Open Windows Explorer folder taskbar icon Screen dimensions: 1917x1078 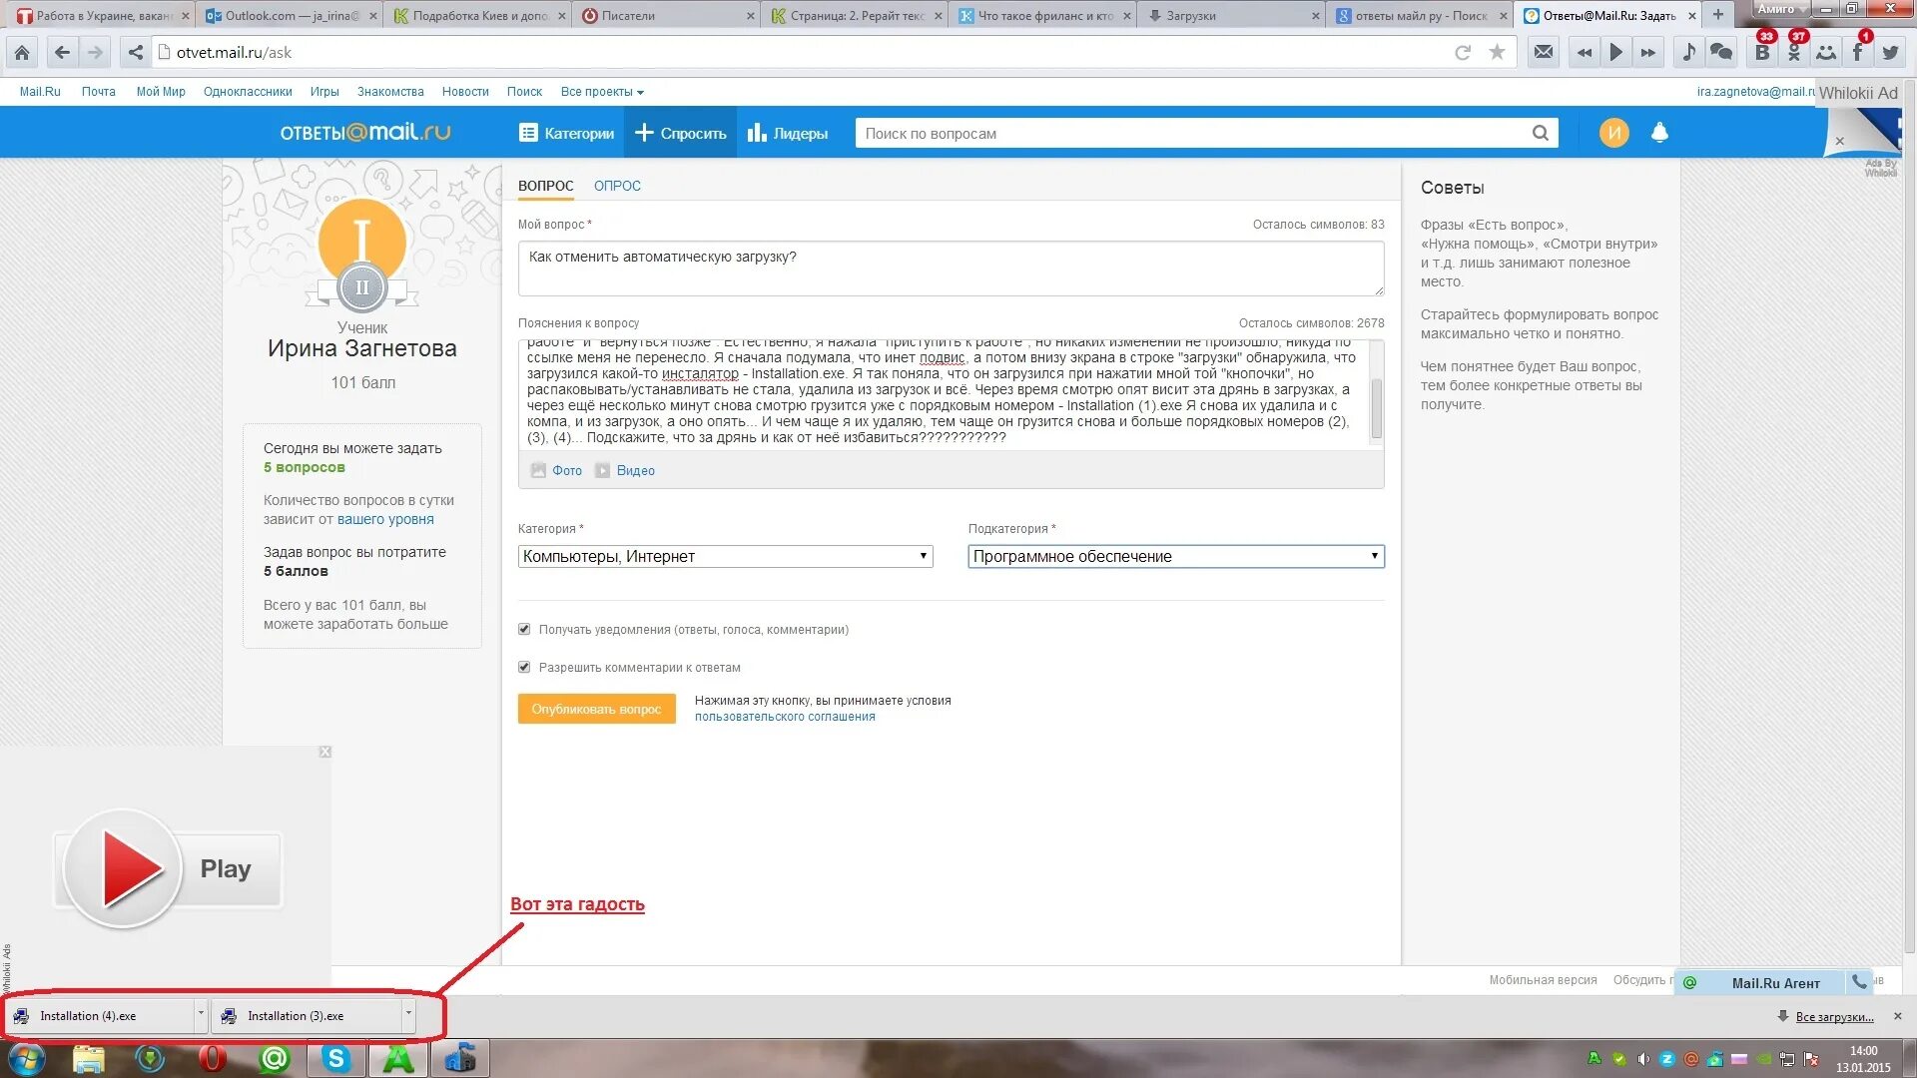tap(88, 1058)
